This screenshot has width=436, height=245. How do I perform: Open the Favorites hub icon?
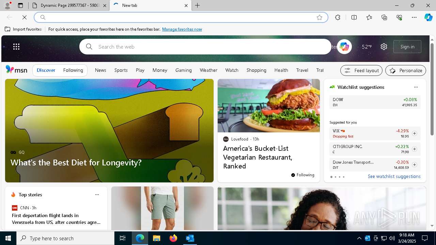tap(369, 17)
